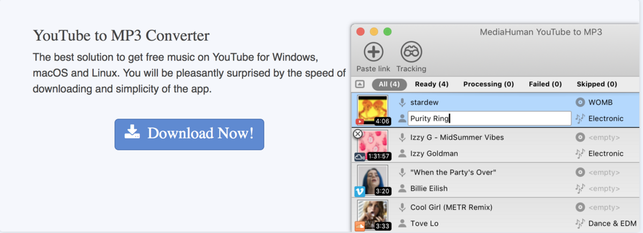Click the genre notes icon beside Electronic in stardew row
The width and height of the screenshot is (643, 233).
579,119
